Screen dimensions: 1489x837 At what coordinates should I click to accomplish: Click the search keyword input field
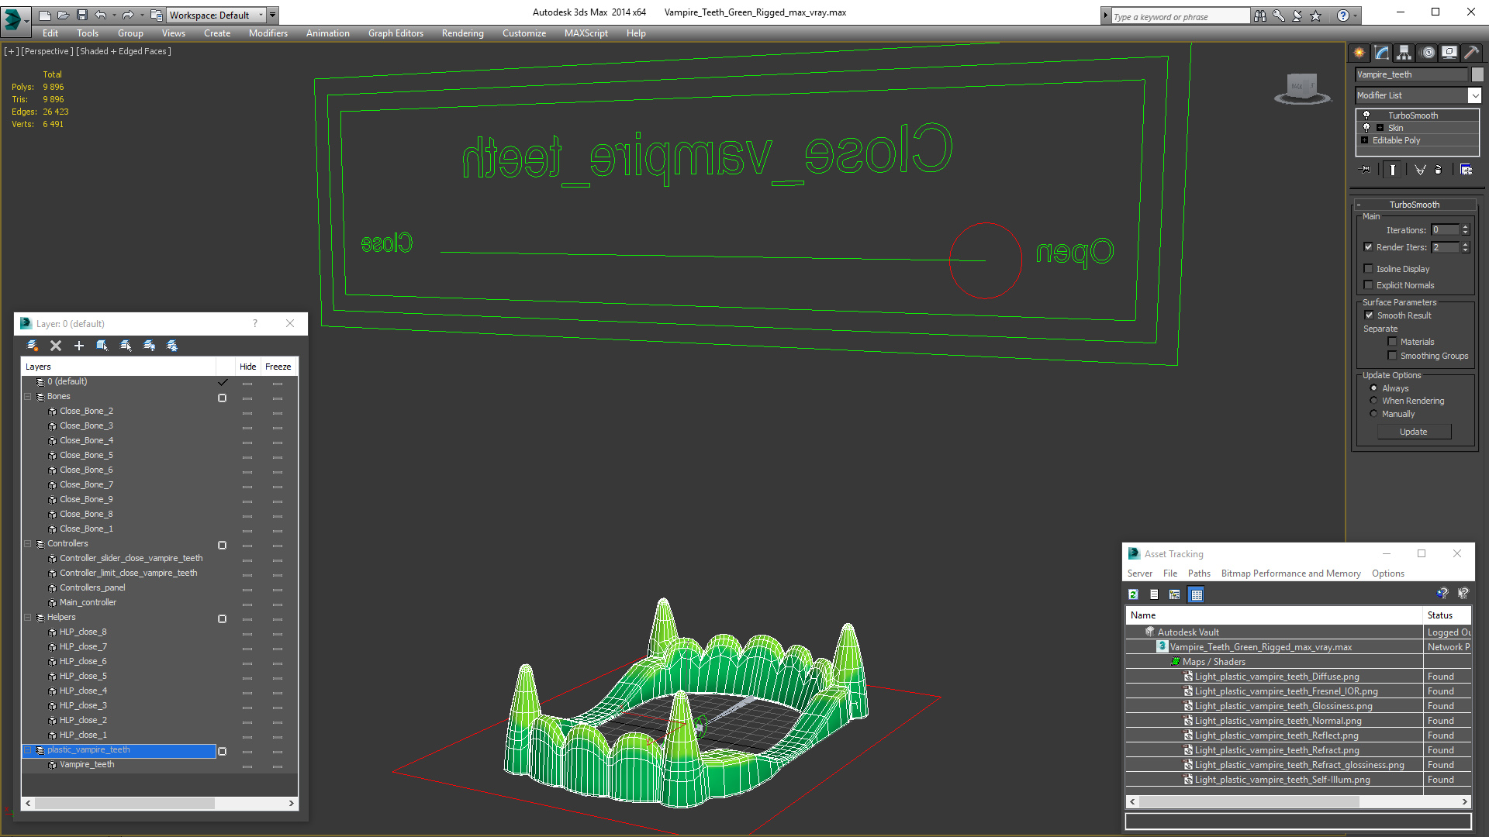point(1179,16)
